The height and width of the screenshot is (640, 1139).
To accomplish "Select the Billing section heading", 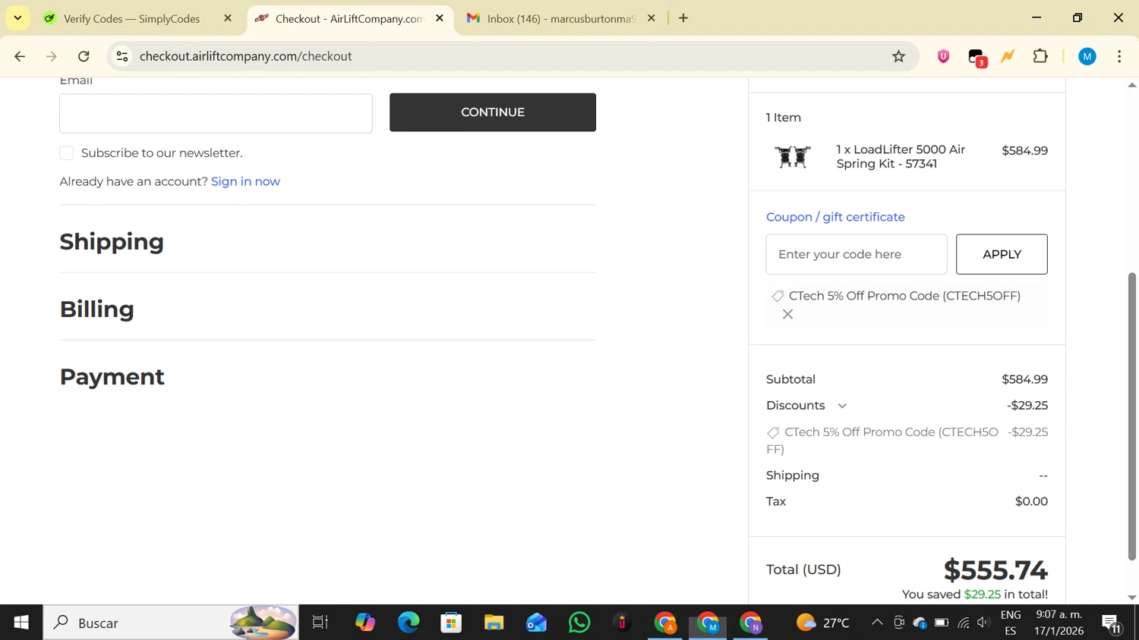I will (97, 309).
